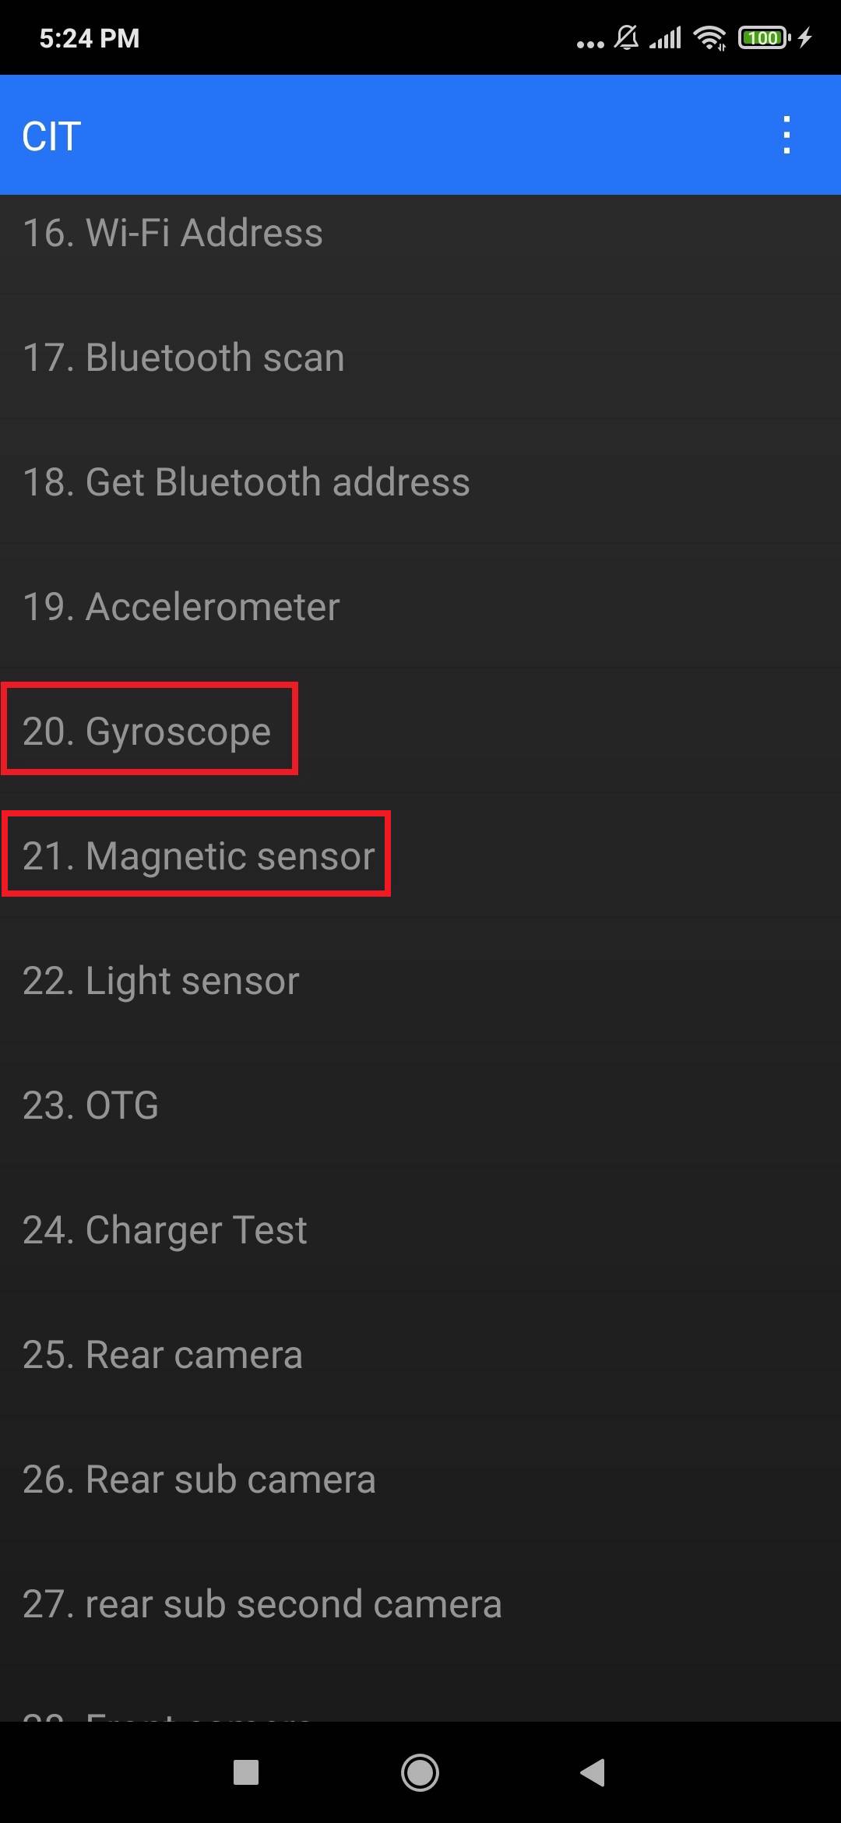Viewport: 841px width, 1823px height.
Task: Open the three-dot overflow menu
Action: tap(786, 136)
